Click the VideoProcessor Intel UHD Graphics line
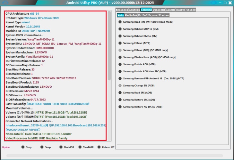This screenshot has height=160, width=234. pos(37,138)
